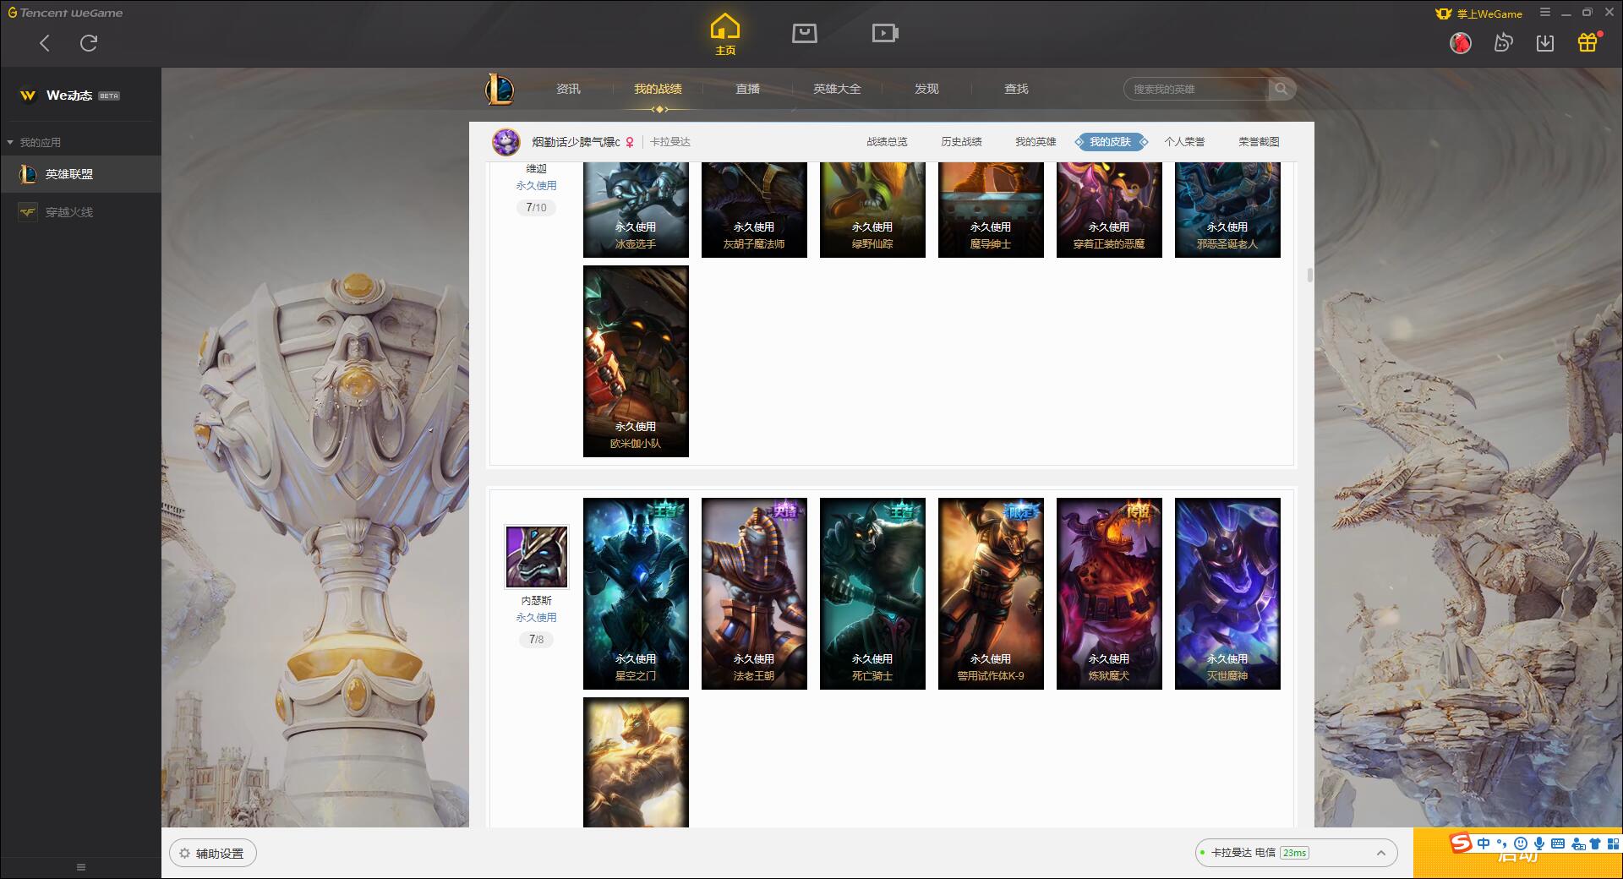Image resolution: width=1623 pixels, height=879 pixels.
Task: Click the Sogou input method S icon
Action: tap(1461, 843)
